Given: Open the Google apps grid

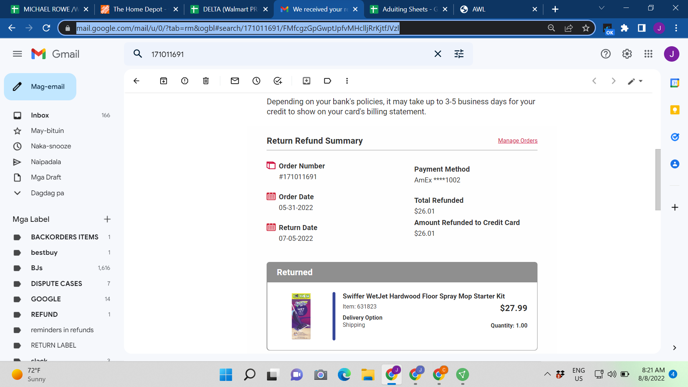Looking at the screenshot, I should pos(648,54).
